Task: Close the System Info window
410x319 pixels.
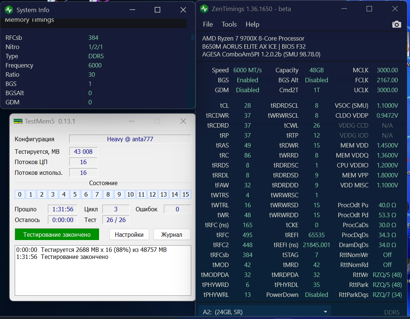Action: coord(183,10)
